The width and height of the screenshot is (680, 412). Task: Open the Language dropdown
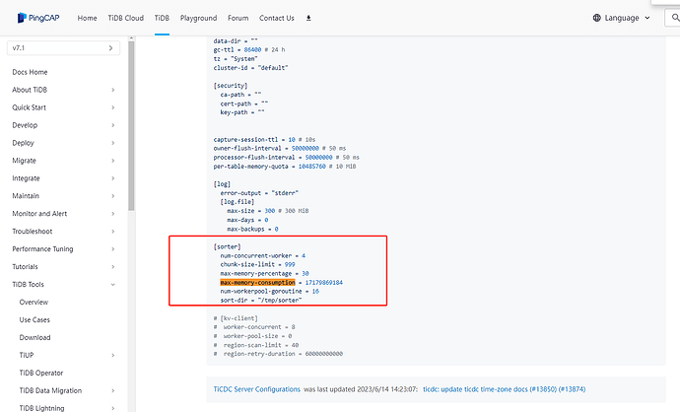622,18
